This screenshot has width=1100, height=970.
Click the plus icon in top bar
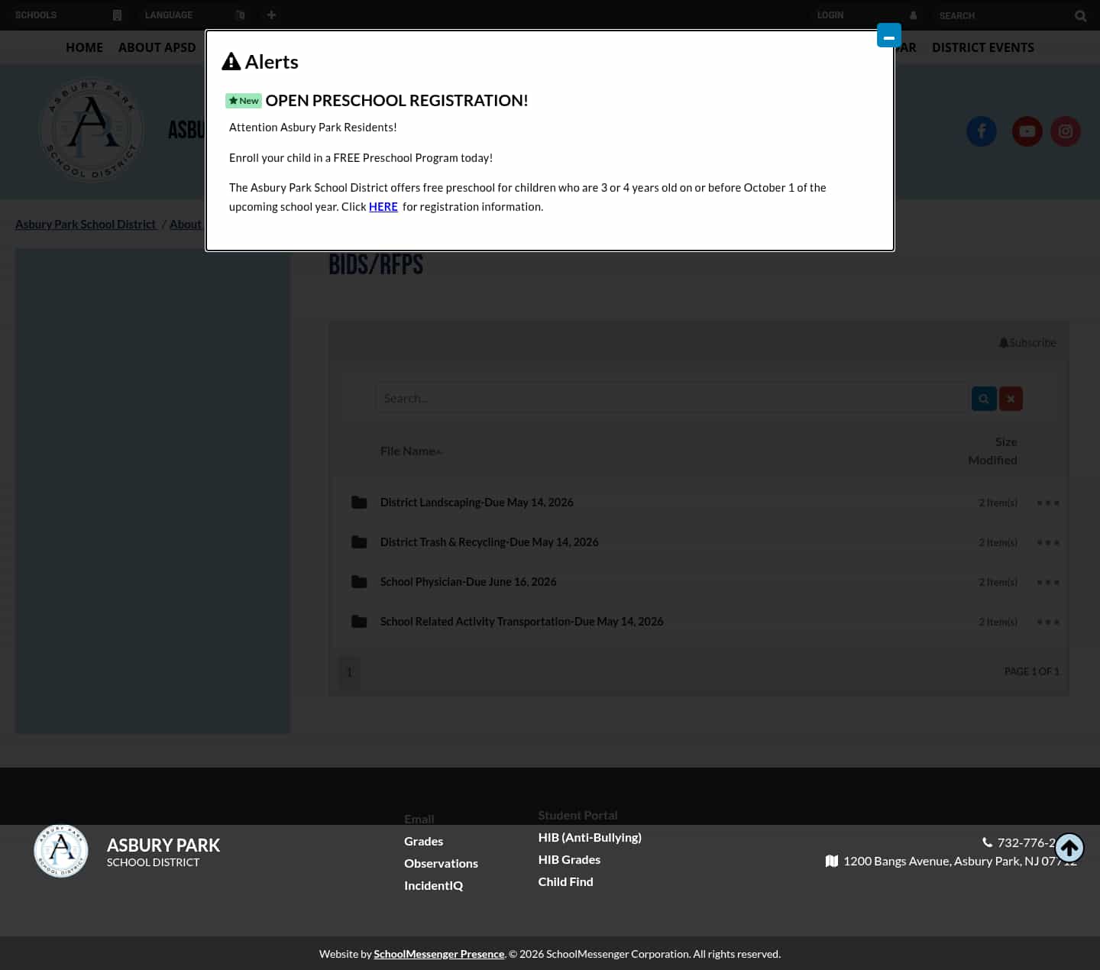click(x=271, y=15)
